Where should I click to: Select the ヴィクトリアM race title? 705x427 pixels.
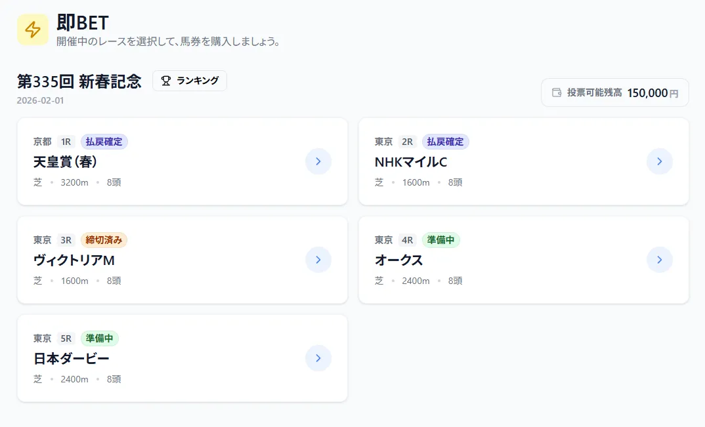pos(74,260)
